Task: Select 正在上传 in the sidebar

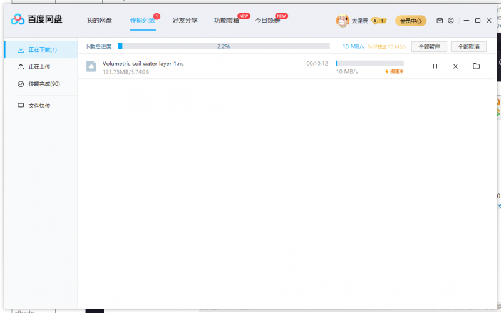Action: [39, 67]
